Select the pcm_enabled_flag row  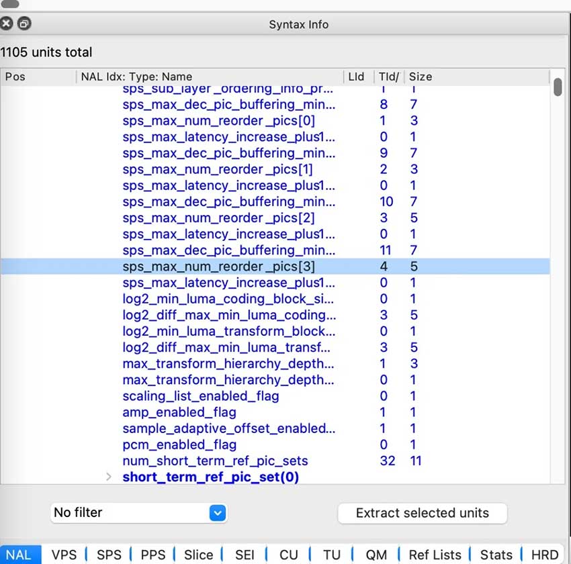[x=179, y=444]
